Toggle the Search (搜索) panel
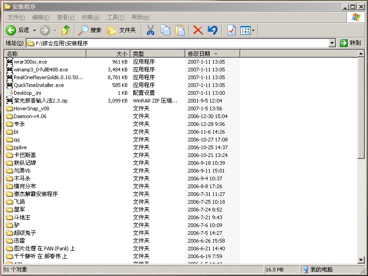Viewport: 368px width, 276px height. [x=90, y=30]
